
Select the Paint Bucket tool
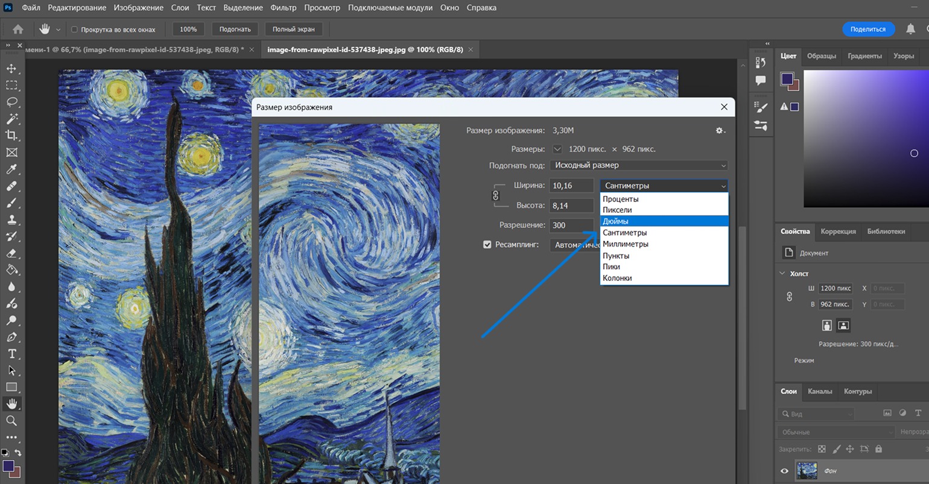[x=11, y=270]
